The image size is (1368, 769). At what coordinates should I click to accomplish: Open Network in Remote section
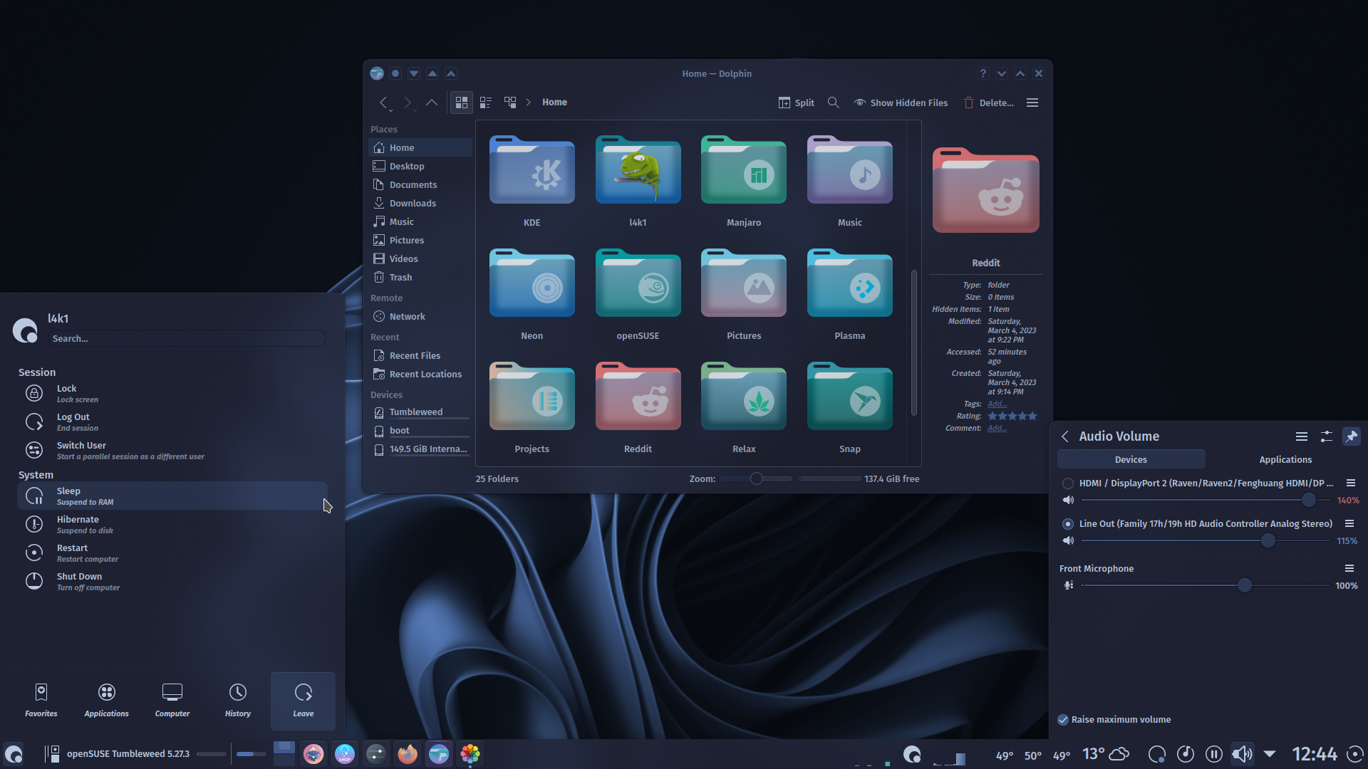point(420,316)
